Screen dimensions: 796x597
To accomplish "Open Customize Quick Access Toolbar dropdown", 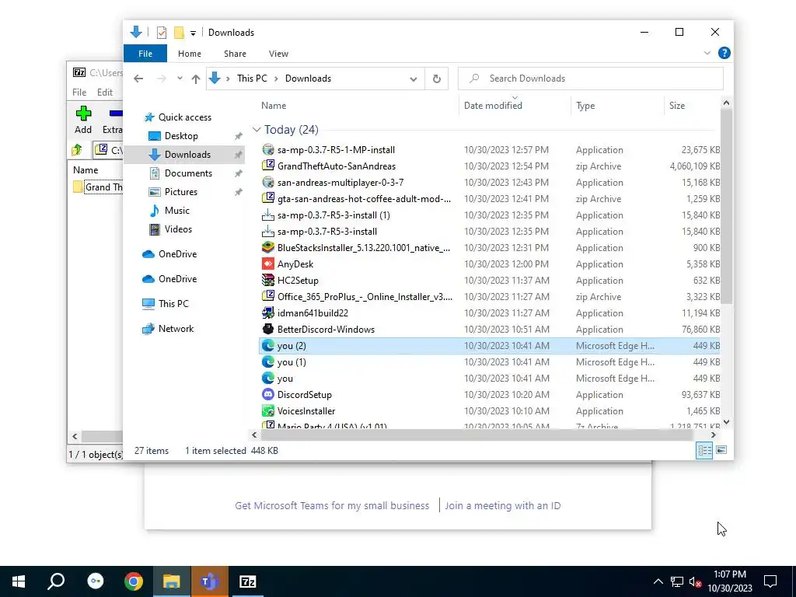I will click(x=193, y=33).
